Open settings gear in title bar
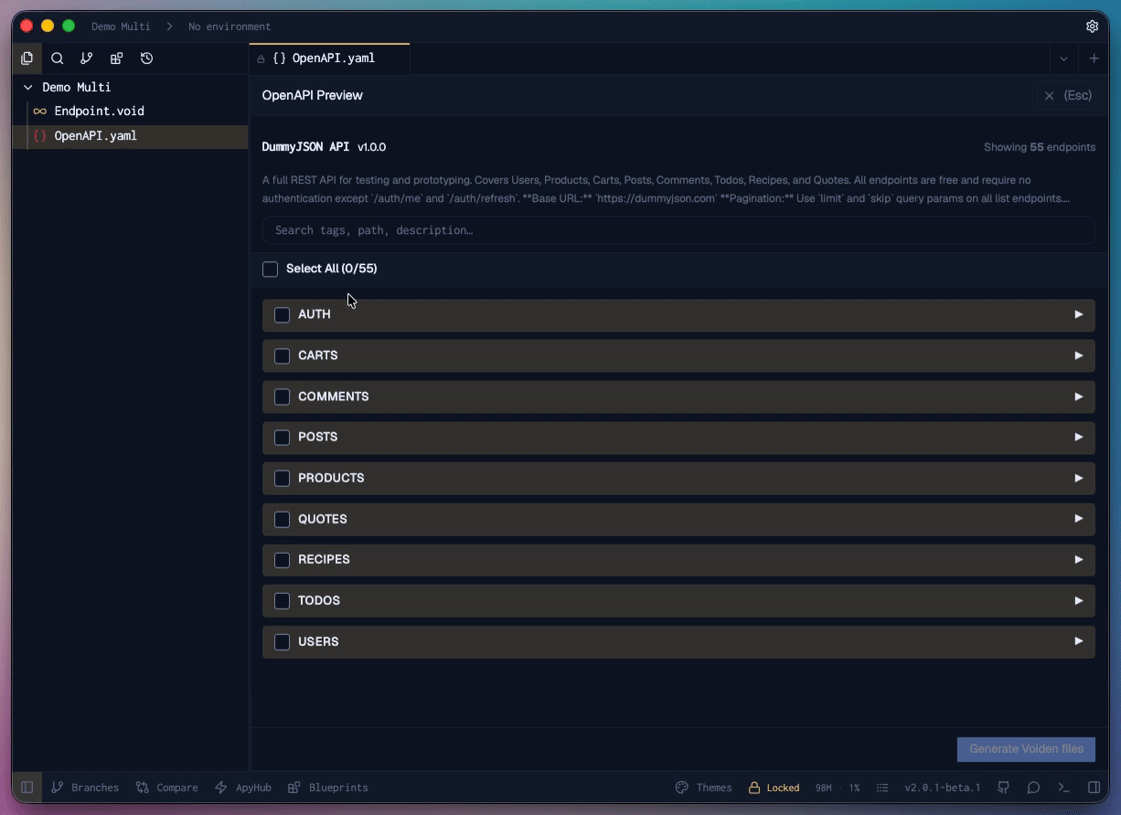Viewport: 1121px width, 815px height. coord(1092,26)
